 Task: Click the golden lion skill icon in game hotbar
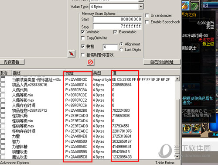coord(187,129)
